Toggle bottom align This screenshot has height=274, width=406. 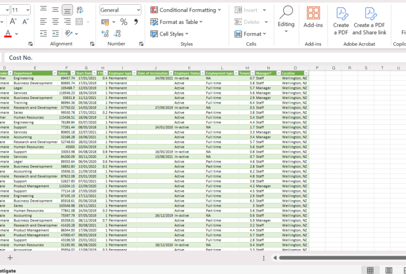click(x=67, y=10)
